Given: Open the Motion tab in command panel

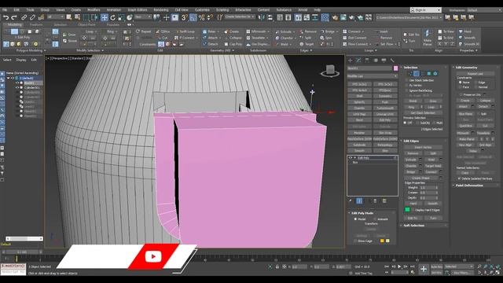Looking at the screenshot, I should tap(376, 60).
